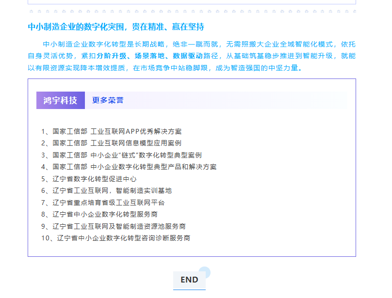
Task: Click the 智能制造实训基地 list item
Action: click(112, 191)
